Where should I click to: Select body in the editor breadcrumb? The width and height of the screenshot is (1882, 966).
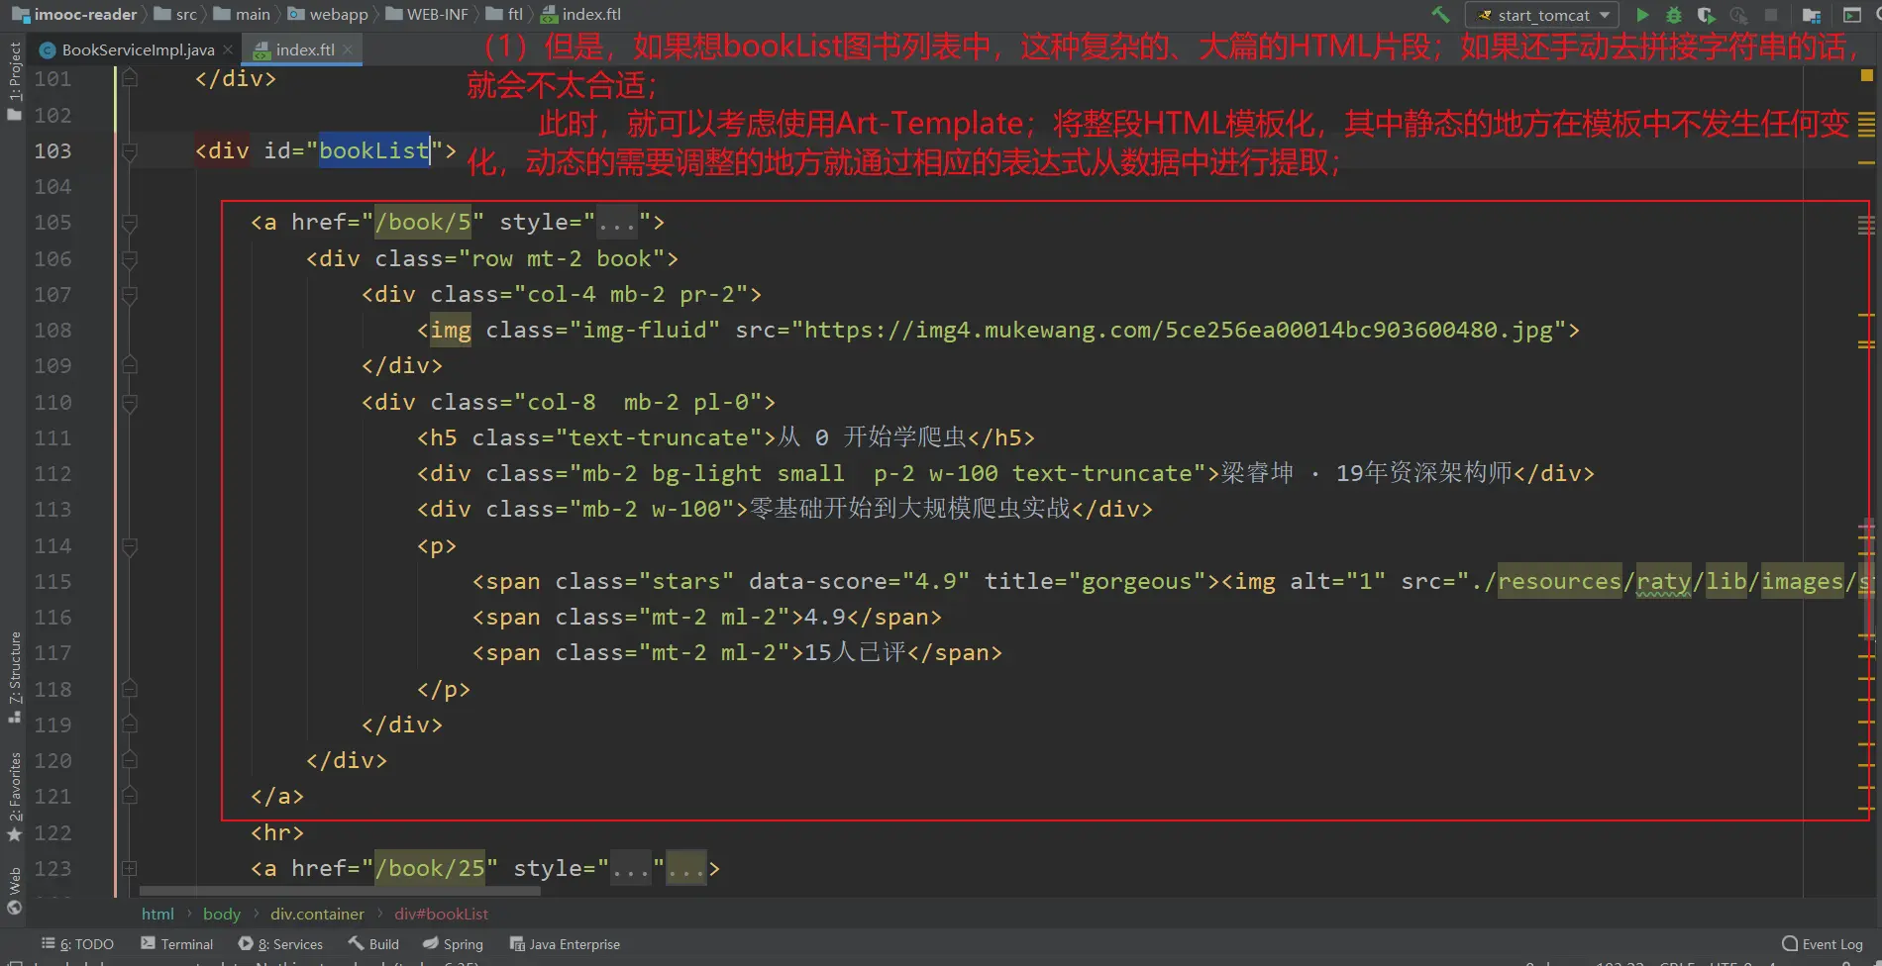(222, 914)
